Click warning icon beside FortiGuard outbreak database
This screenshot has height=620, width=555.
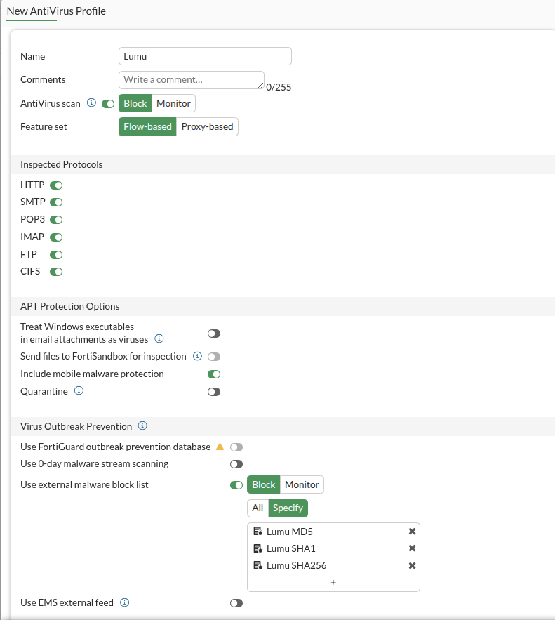(220, 447)
